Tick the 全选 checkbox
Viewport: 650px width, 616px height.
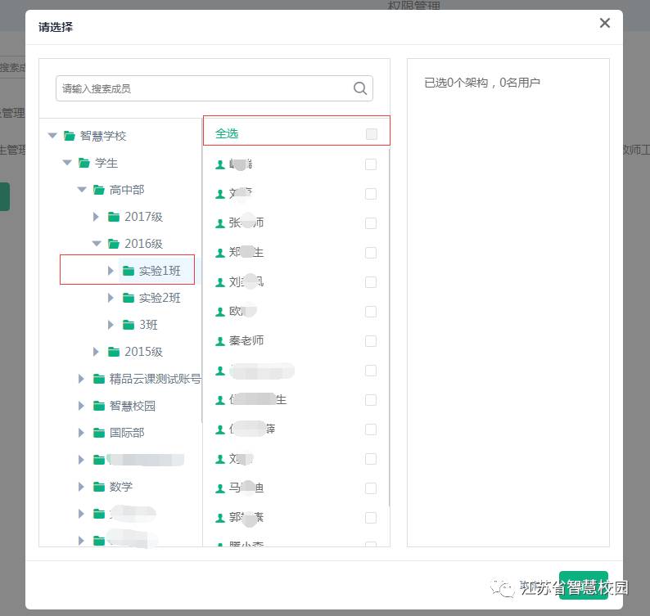coord(372,134)
